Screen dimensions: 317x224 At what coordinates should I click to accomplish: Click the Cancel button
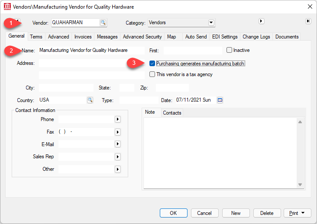coord(204,213)
